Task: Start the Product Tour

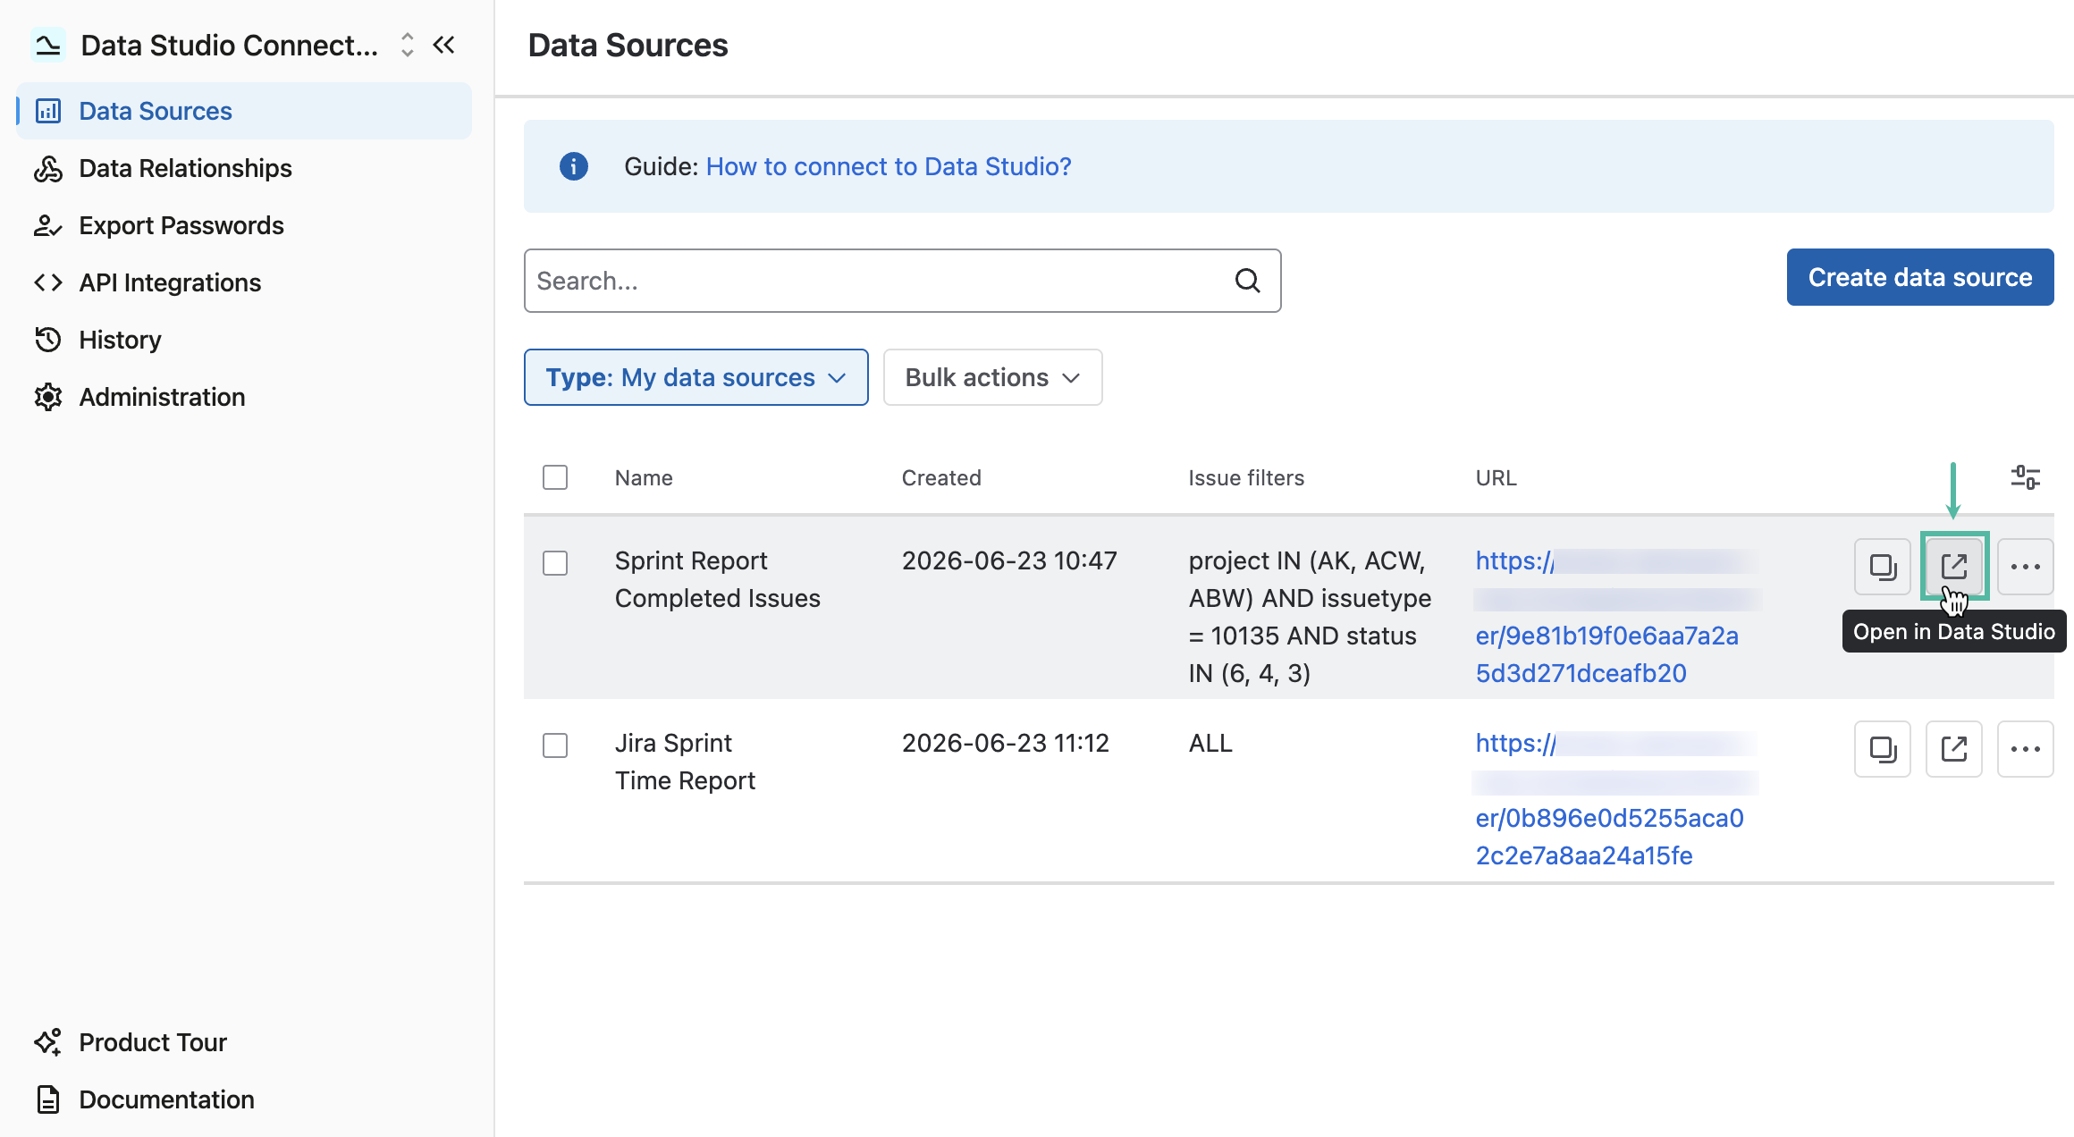Action: [152, 1042]
